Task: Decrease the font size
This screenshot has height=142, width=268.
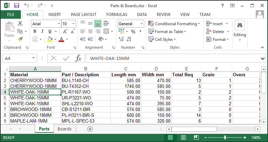Action: click(x=73, y=31)
